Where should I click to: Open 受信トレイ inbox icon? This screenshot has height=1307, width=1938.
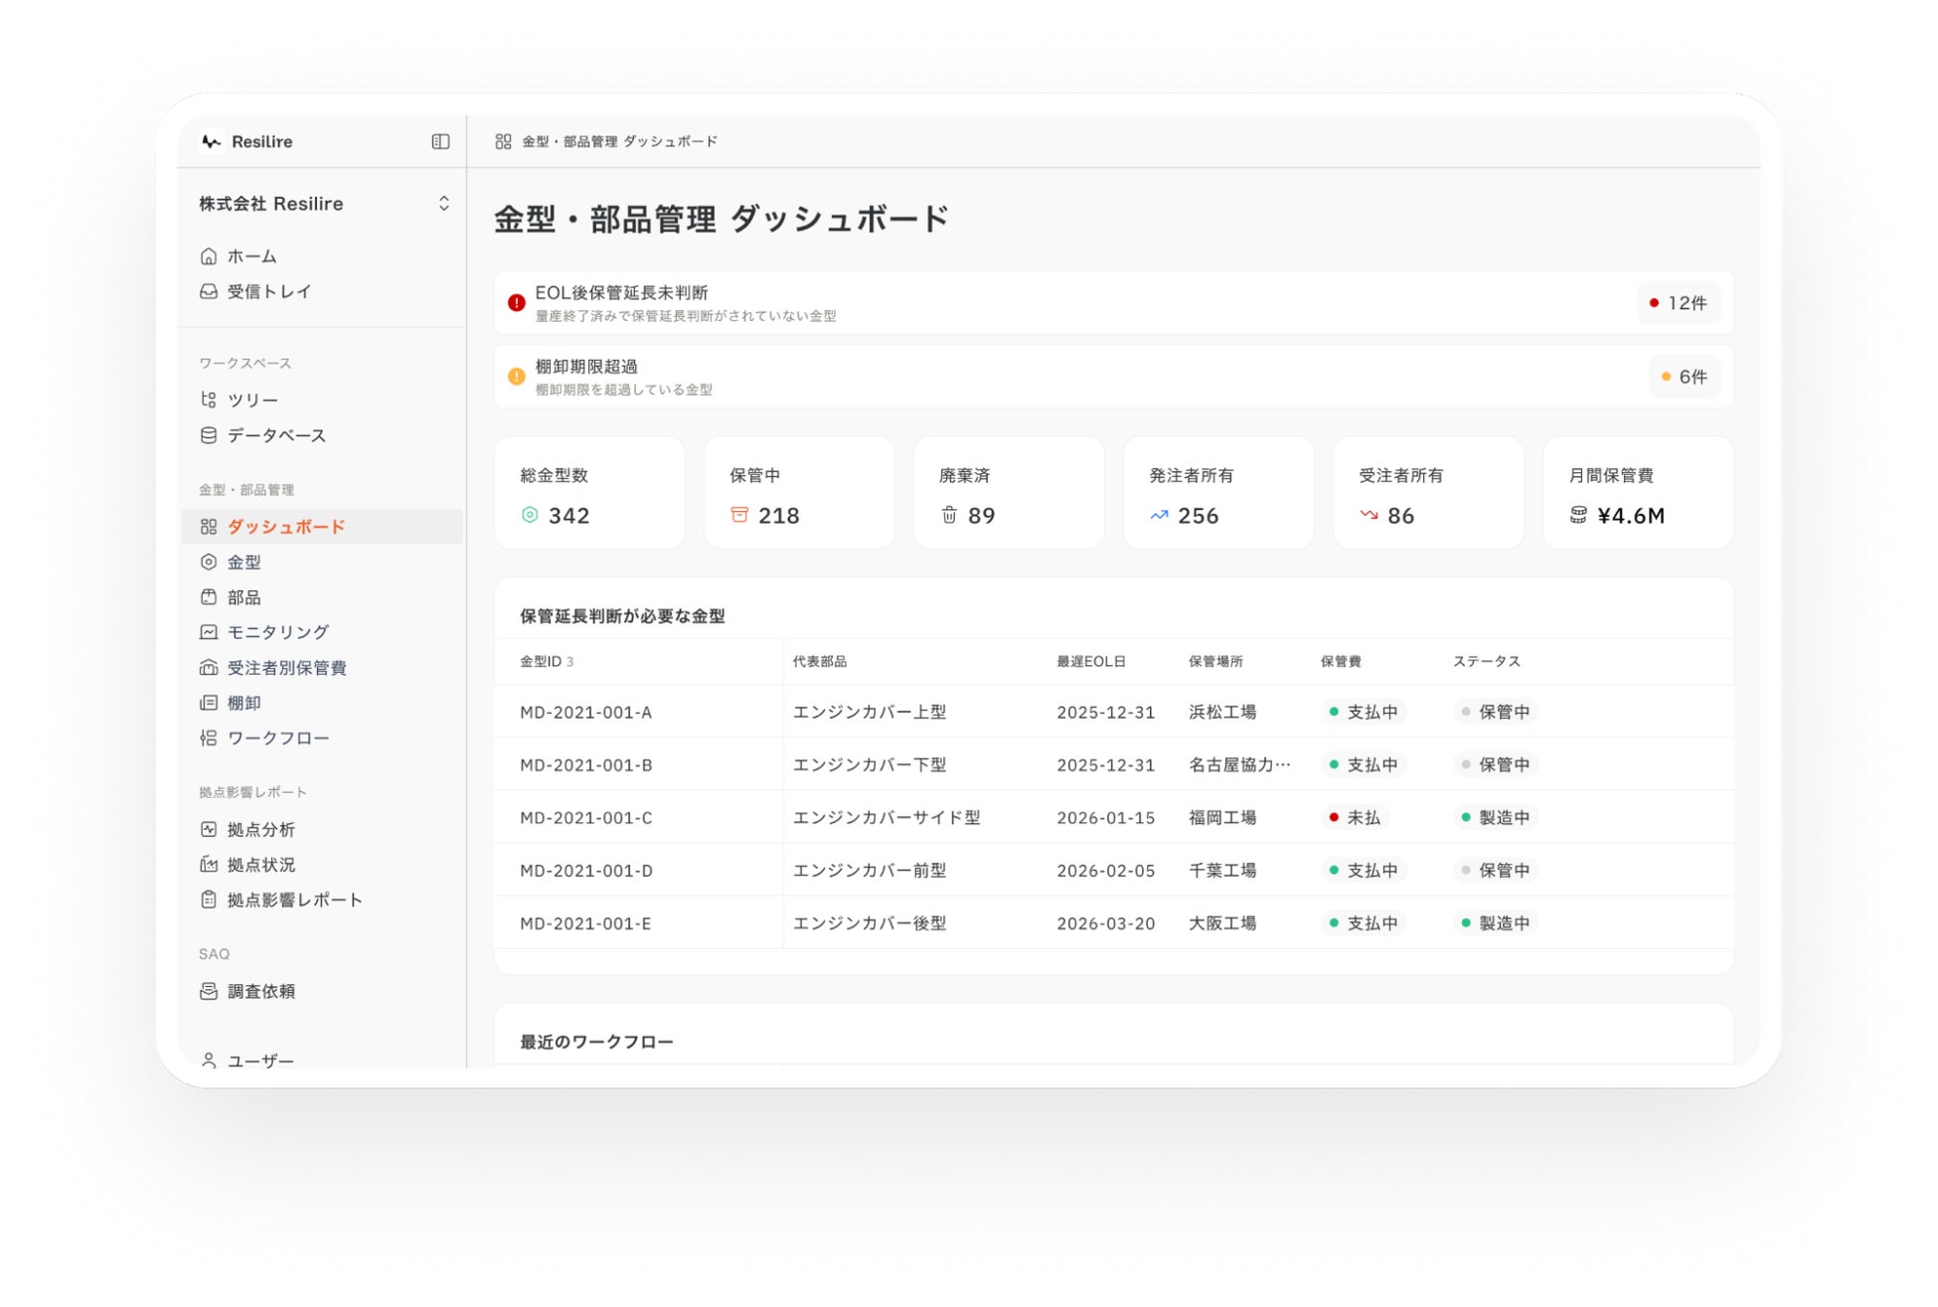pos(209,291)
